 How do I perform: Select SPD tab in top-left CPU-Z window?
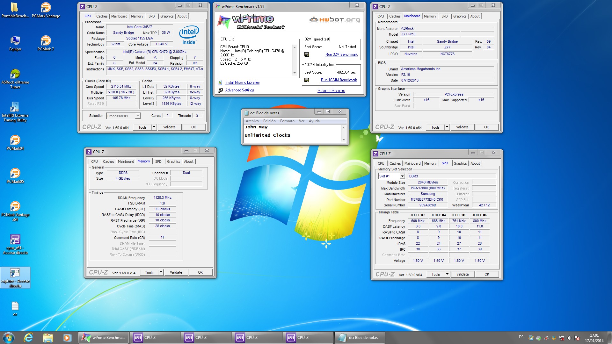tap(152, 16)
